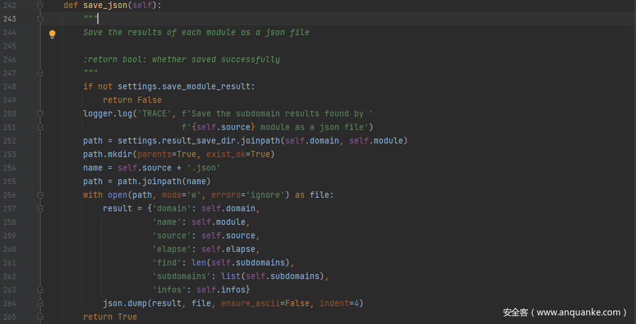Screen dimensions: 636x324
Task: Click the yellow light bulb intention icon
Action: [52, 34]
